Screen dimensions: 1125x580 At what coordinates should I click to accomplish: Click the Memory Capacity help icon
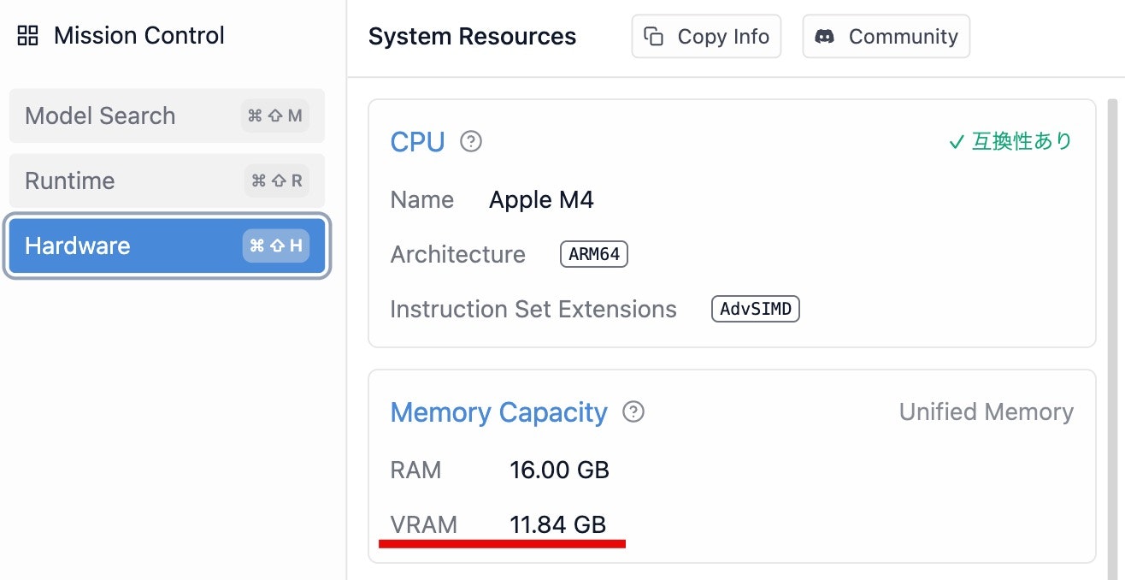tap(633, 412)
